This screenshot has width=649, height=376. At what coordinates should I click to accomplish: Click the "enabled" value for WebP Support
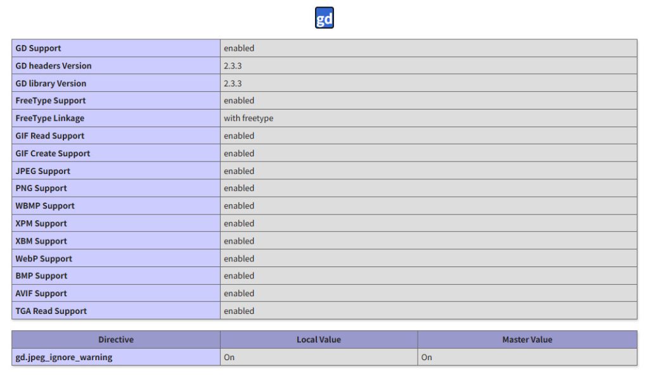[x=239, y=259]
